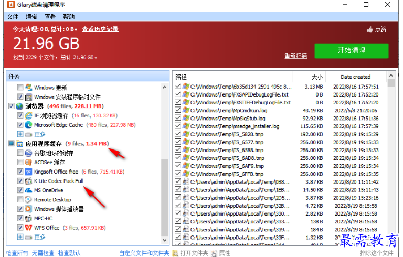Uncheck the IE 浏览器缓存 checkbox
This screenshot has height=257, width=403.
20,115
